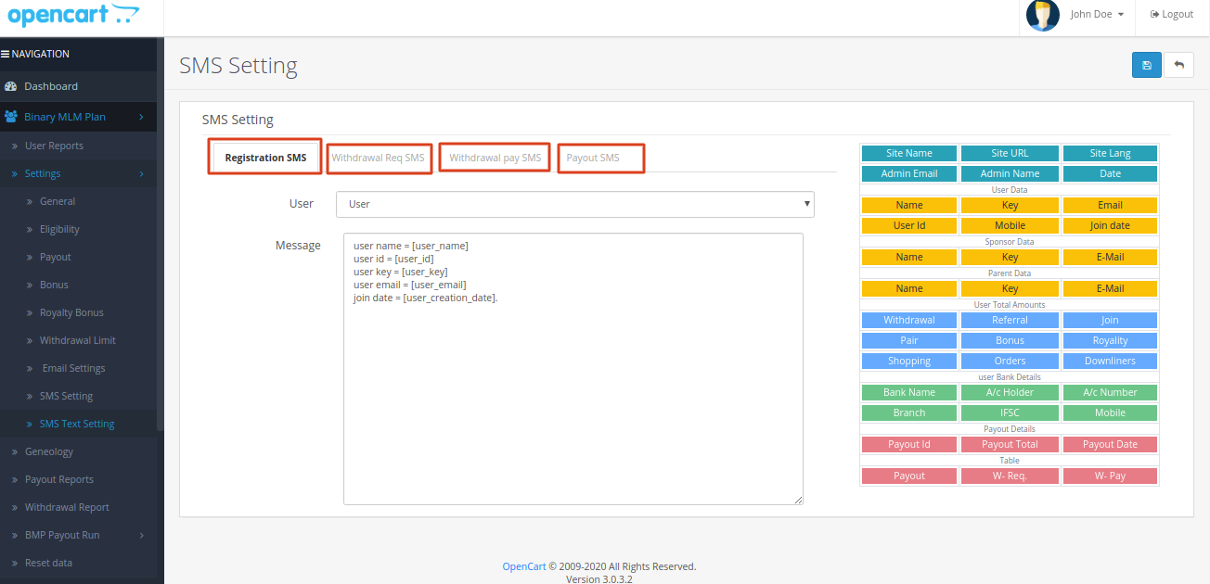Click the Binary MLM Plan users icon
This screenshot has width=1210, height=584.
[x=11, y=117]
